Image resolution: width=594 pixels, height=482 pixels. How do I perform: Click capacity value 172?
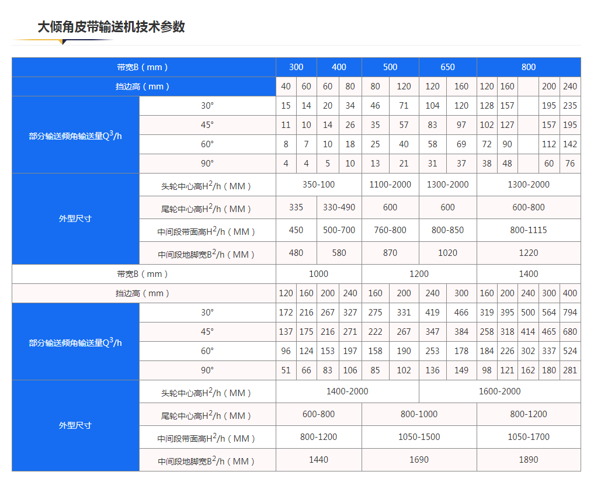tap(286, 313)
